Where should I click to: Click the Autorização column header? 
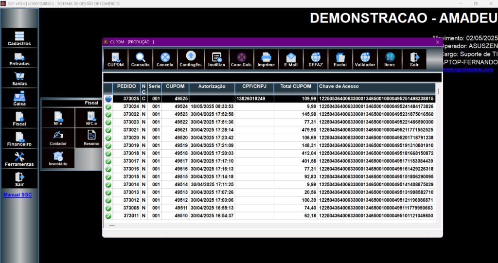click(212, 88)
